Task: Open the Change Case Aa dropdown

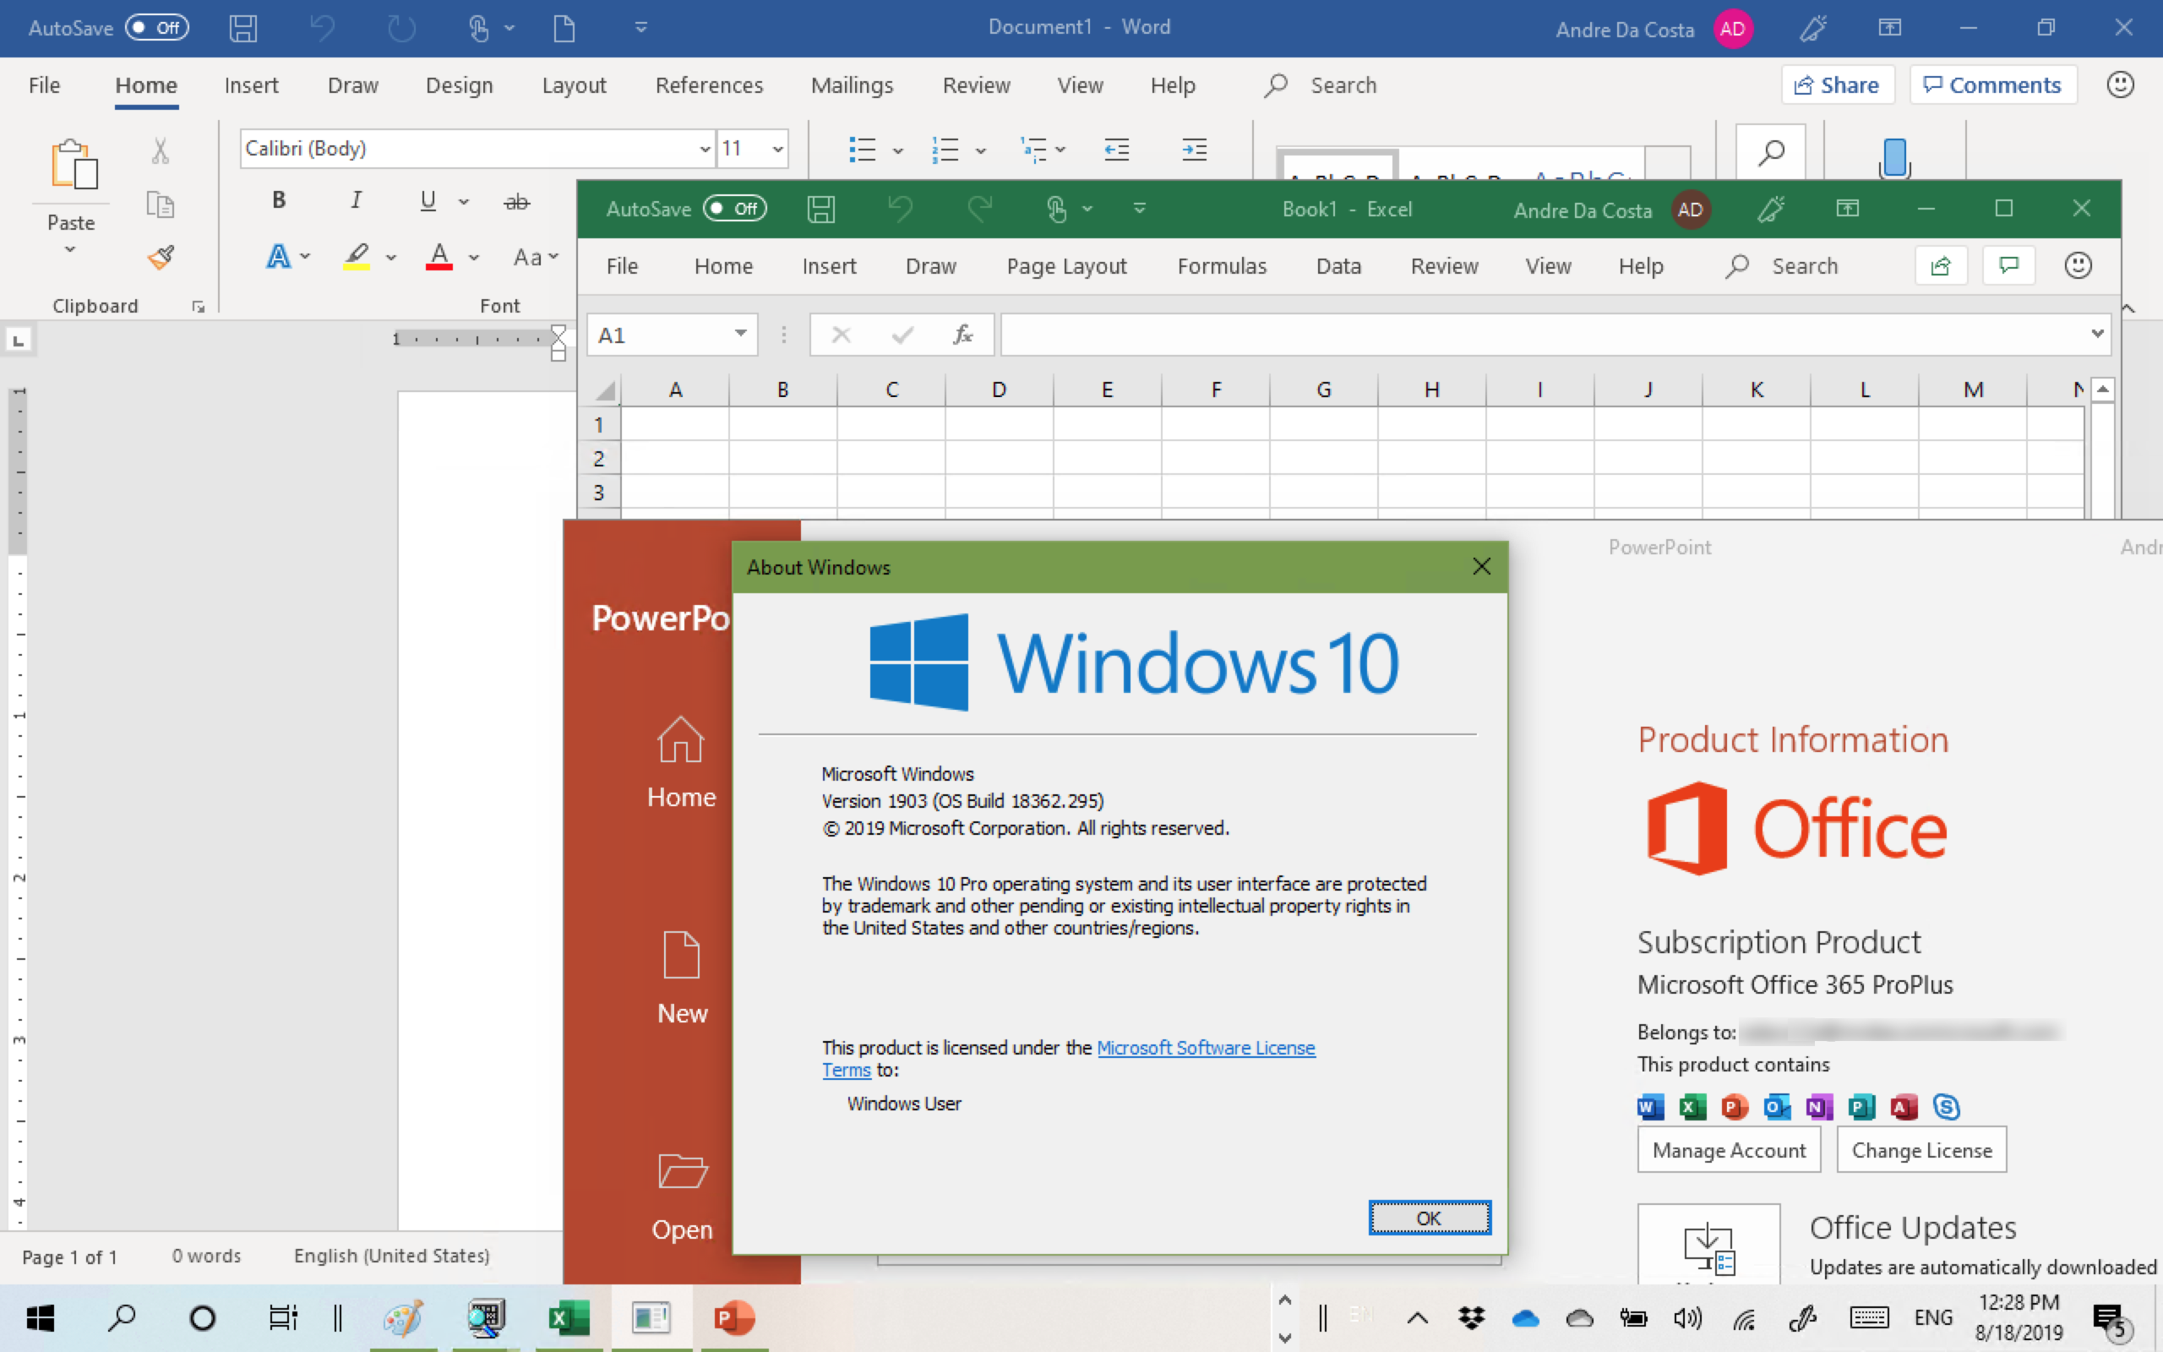Action: 537,258
